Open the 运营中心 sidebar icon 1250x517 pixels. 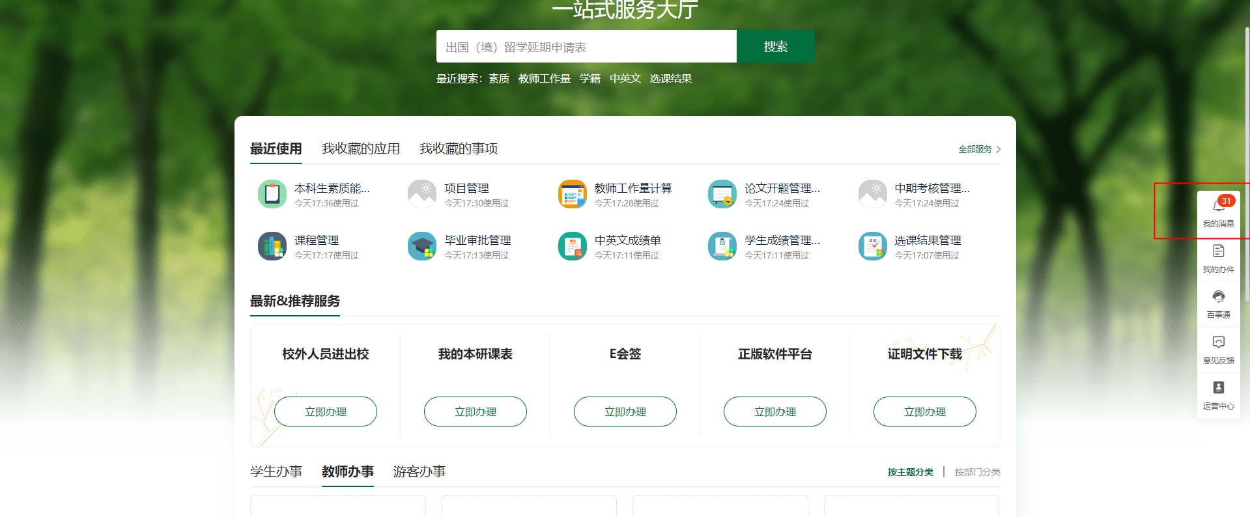[1218, 388]
